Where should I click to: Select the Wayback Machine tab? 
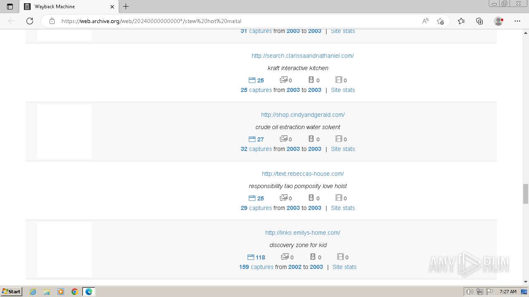pyautogui.click(x=69, y=7)
